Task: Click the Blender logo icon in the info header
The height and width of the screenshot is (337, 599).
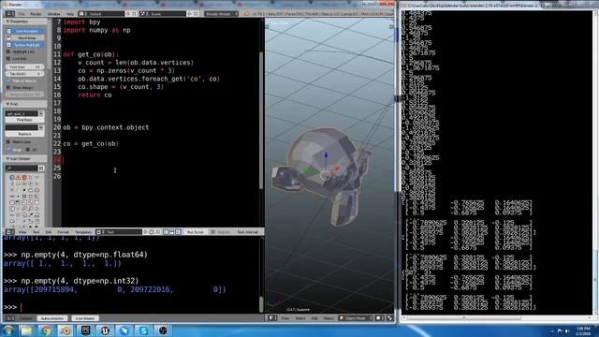Action: point(247,14)
